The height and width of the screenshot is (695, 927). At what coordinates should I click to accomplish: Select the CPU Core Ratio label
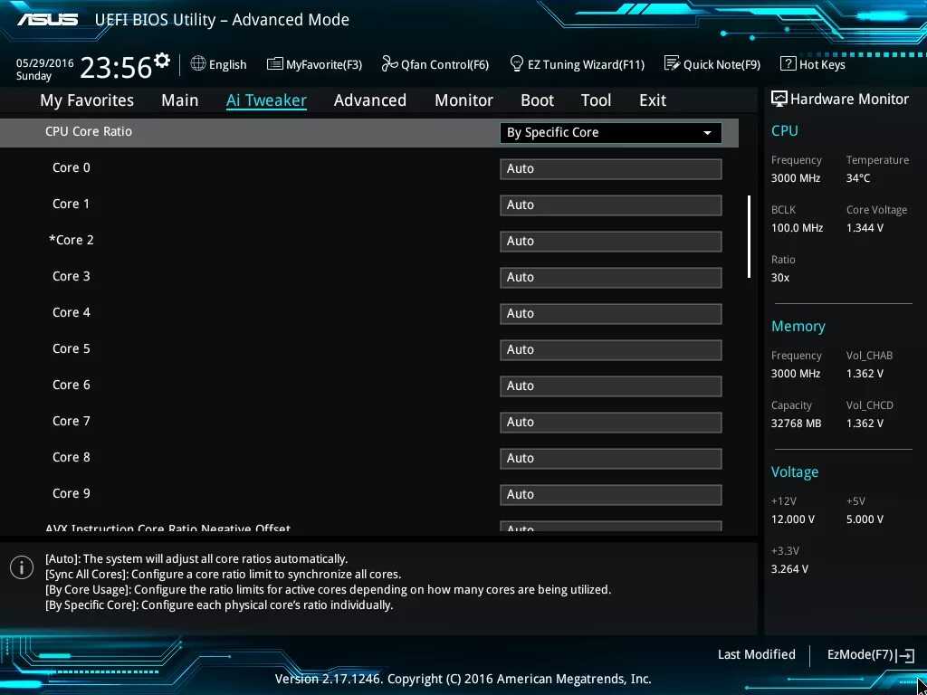(x=89, y=131)
